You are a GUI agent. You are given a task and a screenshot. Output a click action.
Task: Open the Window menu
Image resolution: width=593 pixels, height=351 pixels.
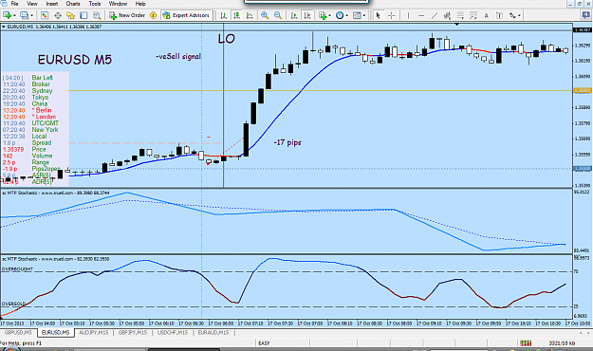[118, 4]
